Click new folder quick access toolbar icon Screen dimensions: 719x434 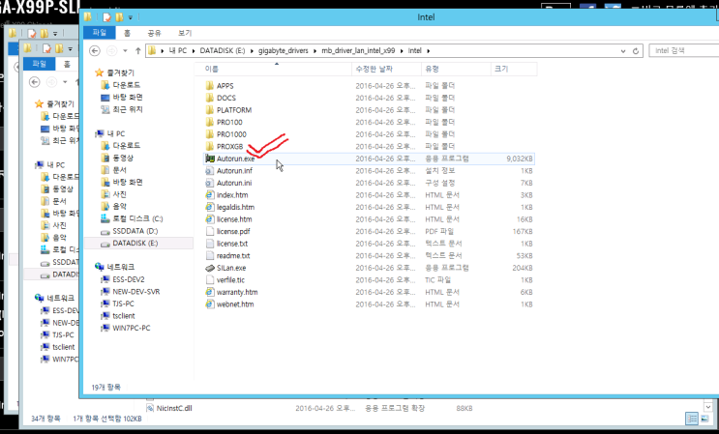[x=119, y=17]
